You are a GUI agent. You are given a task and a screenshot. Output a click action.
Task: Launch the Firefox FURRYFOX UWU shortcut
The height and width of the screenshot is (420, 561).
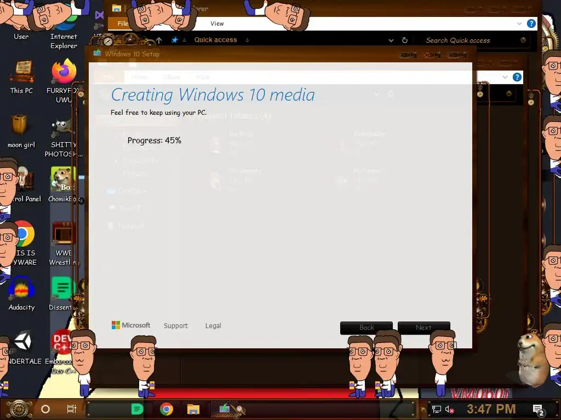64,80
